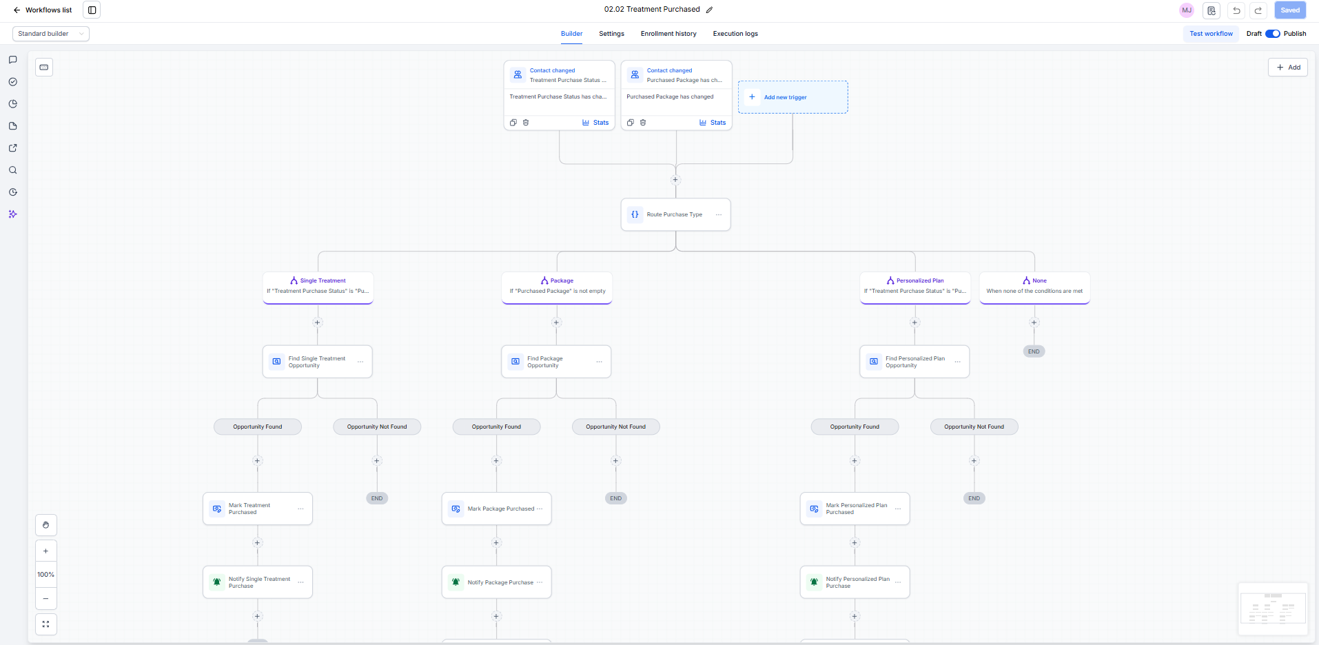
Task: Add step under Package branch
Action: 556,322
